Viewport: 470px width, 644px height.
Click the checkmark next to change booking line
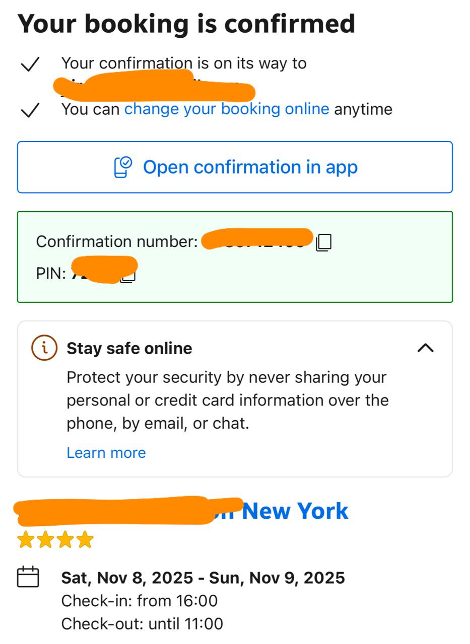point(30,110)
